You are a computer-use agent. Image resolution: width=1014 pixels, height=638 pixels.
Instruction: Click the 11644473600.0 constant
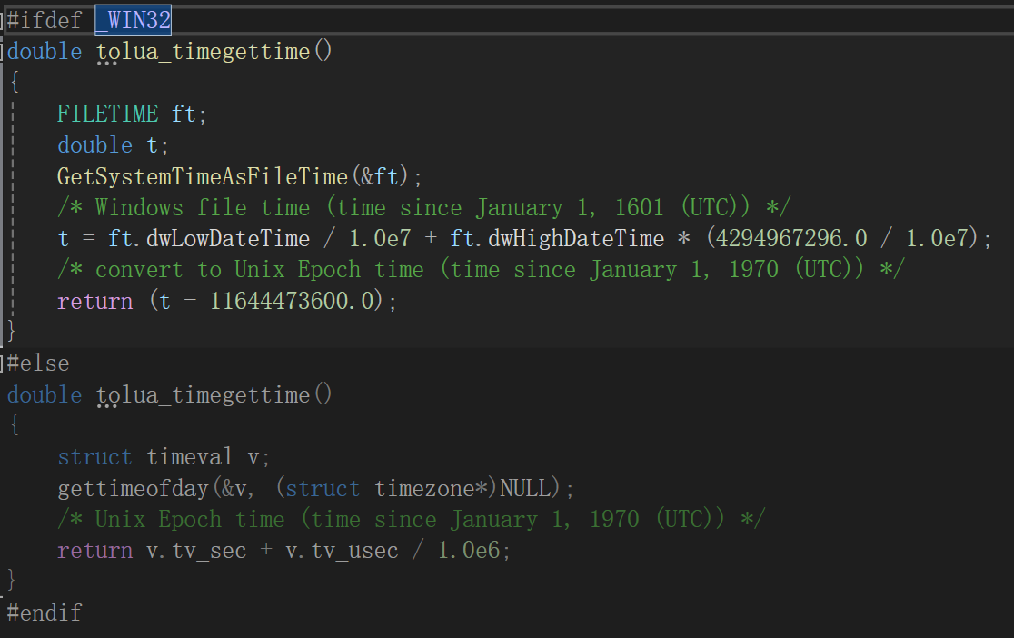click(x=292, y=301)
